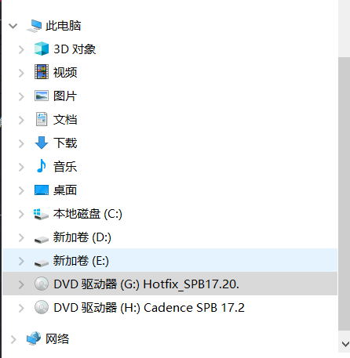Click the vertical scrollbar thumb
The height and width of the screenshot is (358, 350).
(344, 193)
